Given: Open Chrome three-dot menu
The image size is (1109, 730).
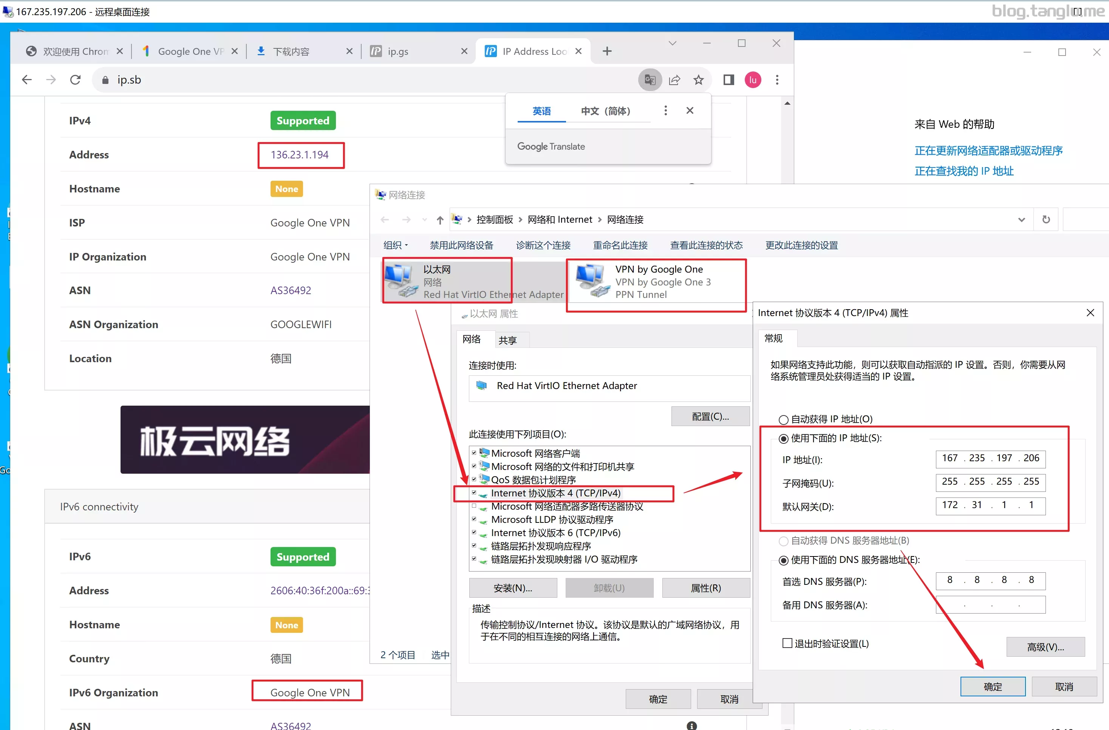Looking at the screenshot, I should 777,80.
